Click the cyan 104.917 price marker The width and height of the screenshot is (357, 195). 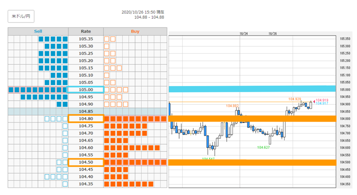[x=322, y=103]
